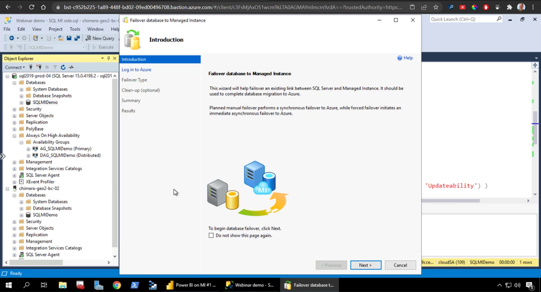The width and height of the screenshot is (541, 292).
Task: Click the New Query toolbar button
Action: point(100,38)
